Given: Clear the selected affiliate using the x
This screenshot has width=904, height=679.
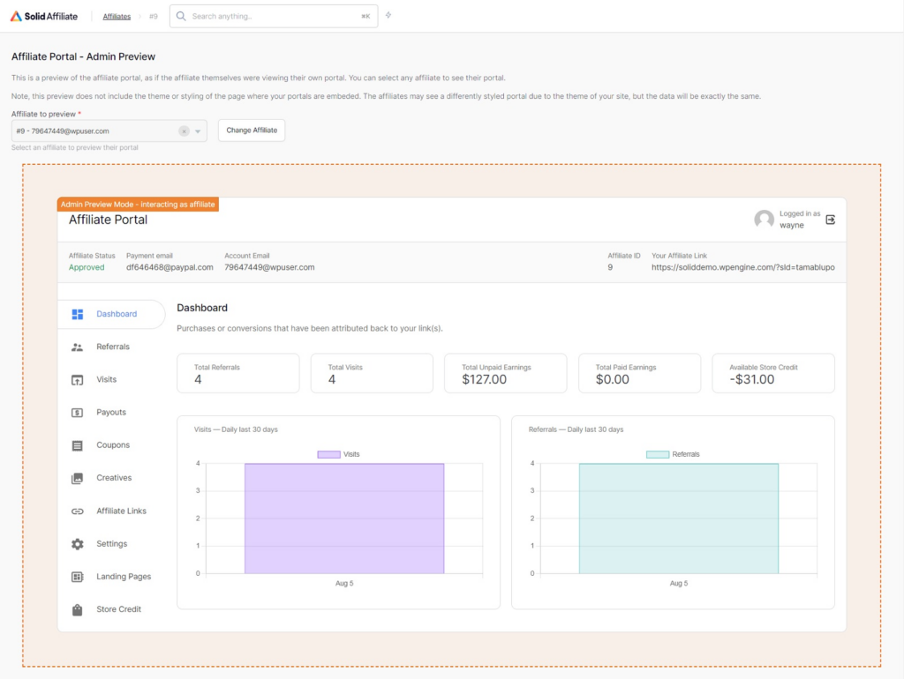Looking at the screenshot, I should [185, 129].
